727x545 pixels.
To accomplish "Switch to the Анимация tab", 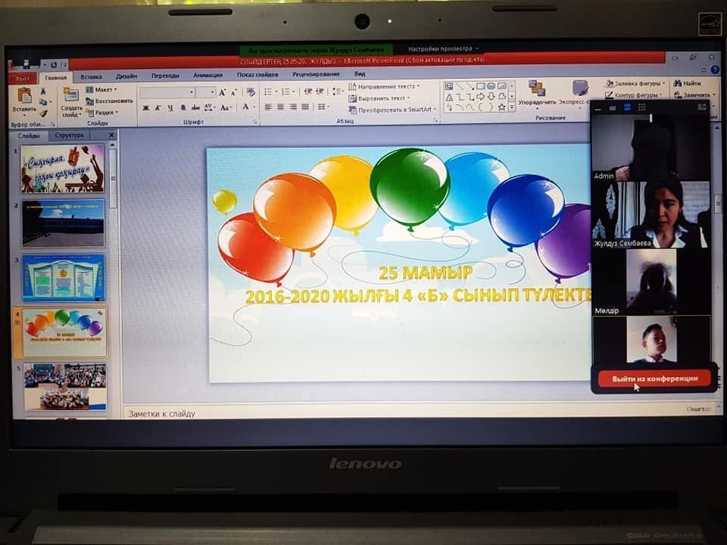I will [x=207, y=75].
